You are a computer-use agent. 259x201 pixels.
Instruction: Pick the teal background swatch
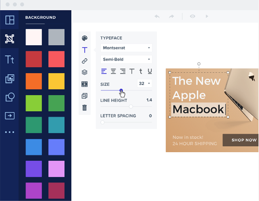(x=56, y=125)
